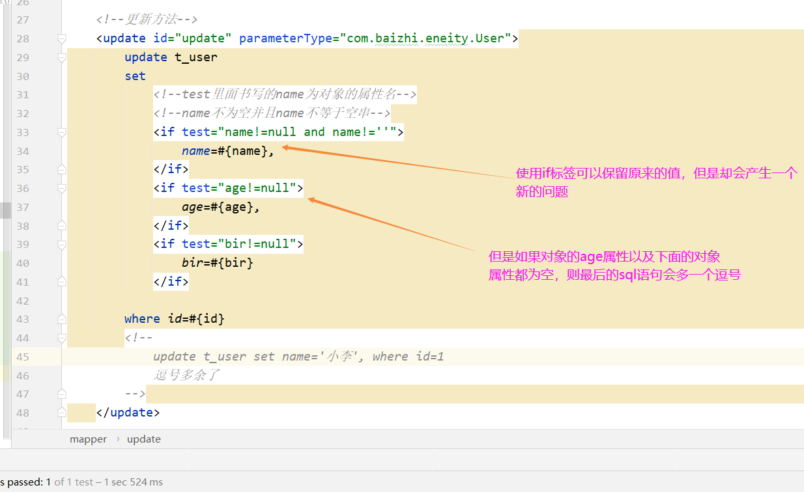Collapse the age if-block fold on line 36
804x492 pixels.
(x=62, y=189)
